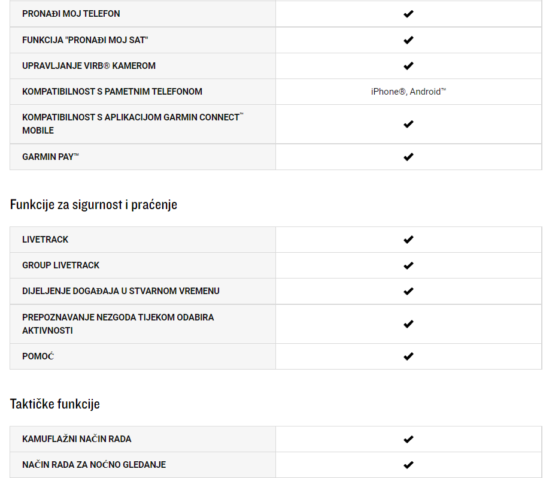Click the Funkcije za sigurnost i praćenje heading
546x478 pixels.
pyautogui.click(x=93, y=204)
